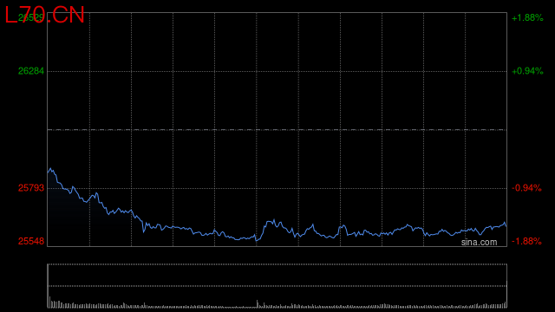This screenshot has width=555, height=312.
Task: Click the 26284 price axis label
Action: pos(31,71)
